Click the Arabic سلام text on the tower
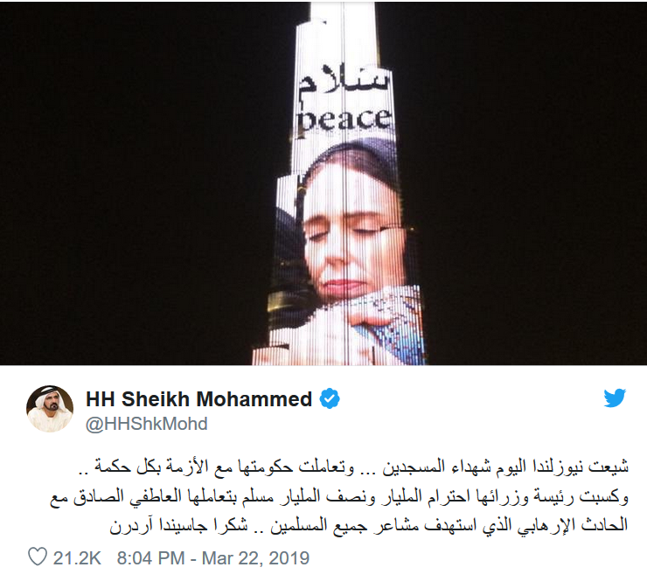 pyautogui.click(x=344, y=82)
